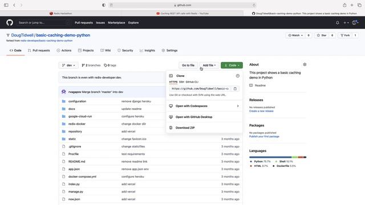Viewport: 365px width, 205px height.
Task: Reload the page in the address bar
Action: [254, 5]
